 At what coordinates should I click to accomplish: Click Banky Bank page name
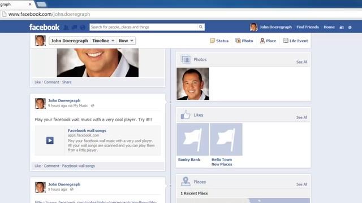(x=189, y=160)
